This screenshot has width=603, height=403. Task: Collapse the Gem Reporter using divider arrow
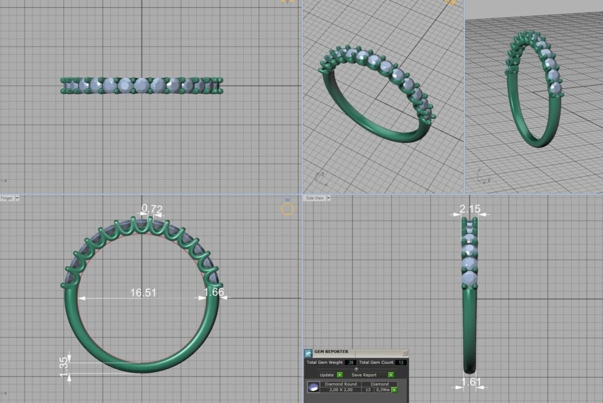coord(356,368)
